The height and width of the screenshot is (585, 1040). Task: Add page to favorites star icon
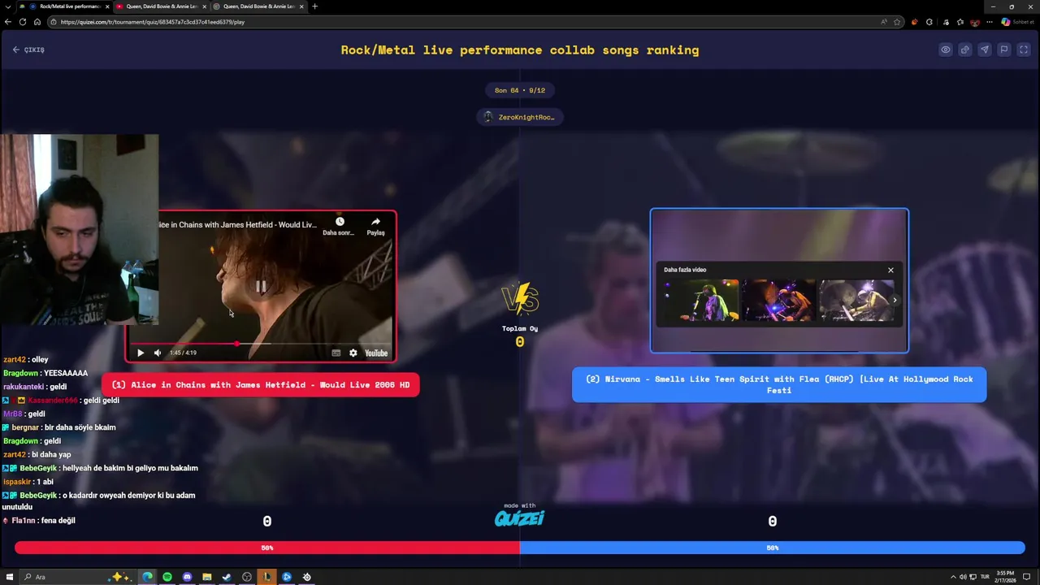897,22
